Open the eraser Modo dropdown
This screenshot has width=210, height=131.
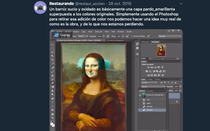point(83,36)
